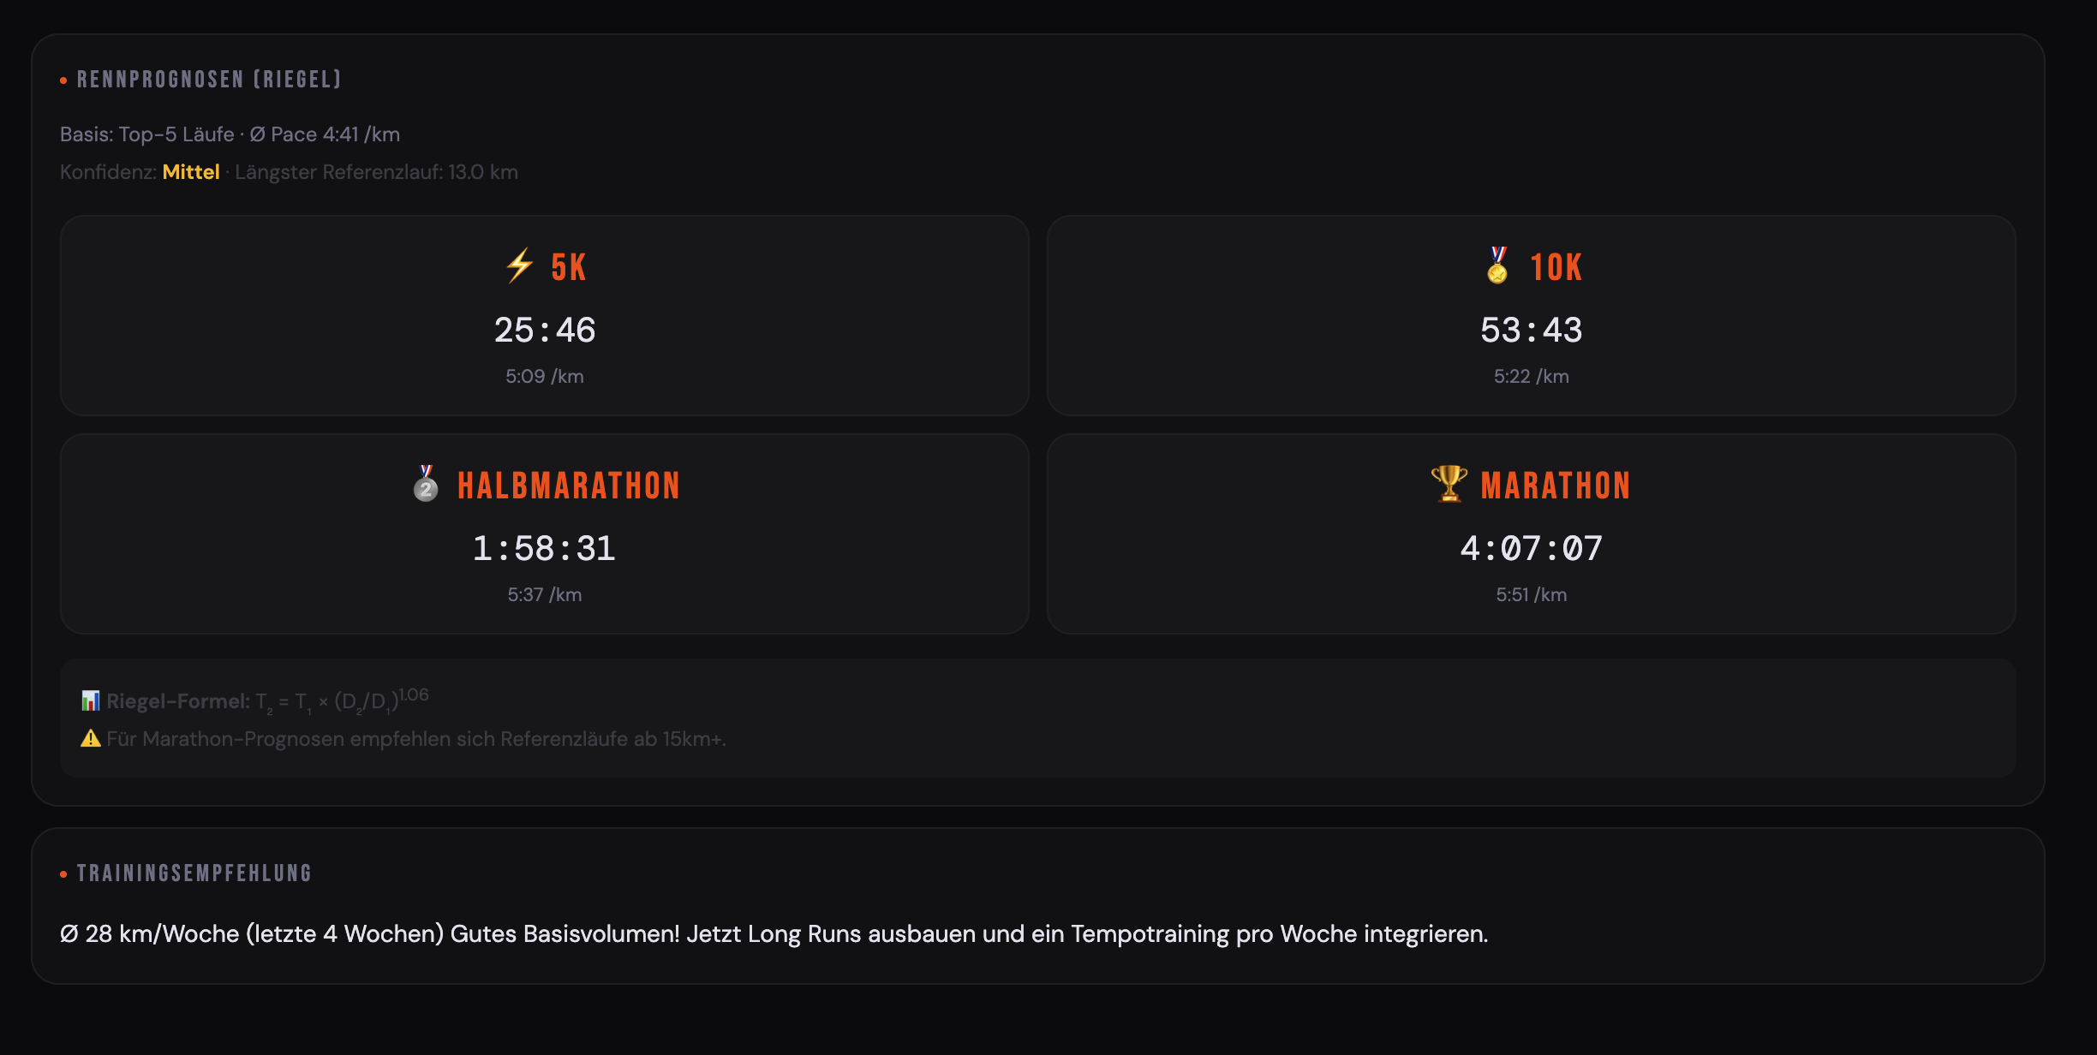This screenshot has height=1055, width=2097.
Task: Click the Halbmarathon time 1:58:31
Action: pos(545,549)
